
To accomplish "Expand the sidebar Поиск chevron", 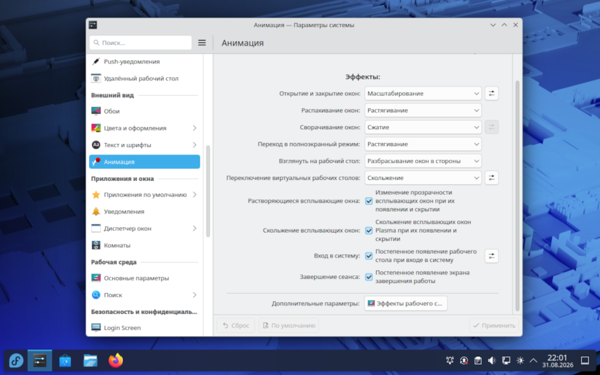I will pyautogui.click(x=195, y=295).
